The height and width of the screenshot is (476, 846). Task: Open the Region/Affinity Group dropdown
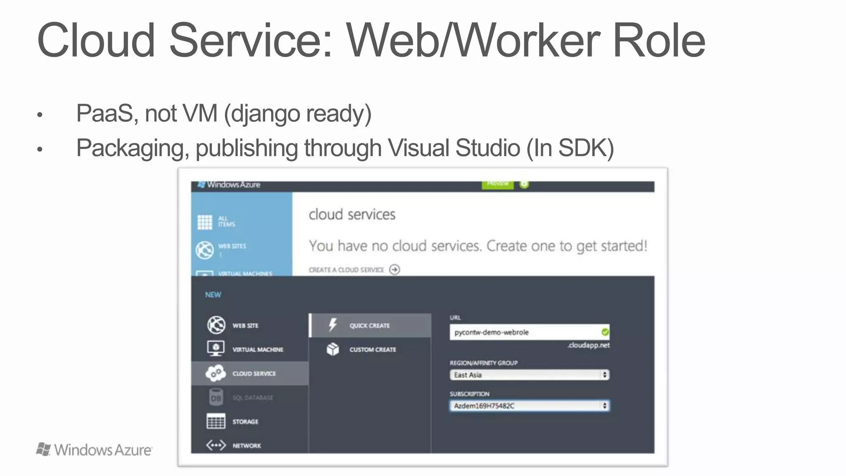529,375
